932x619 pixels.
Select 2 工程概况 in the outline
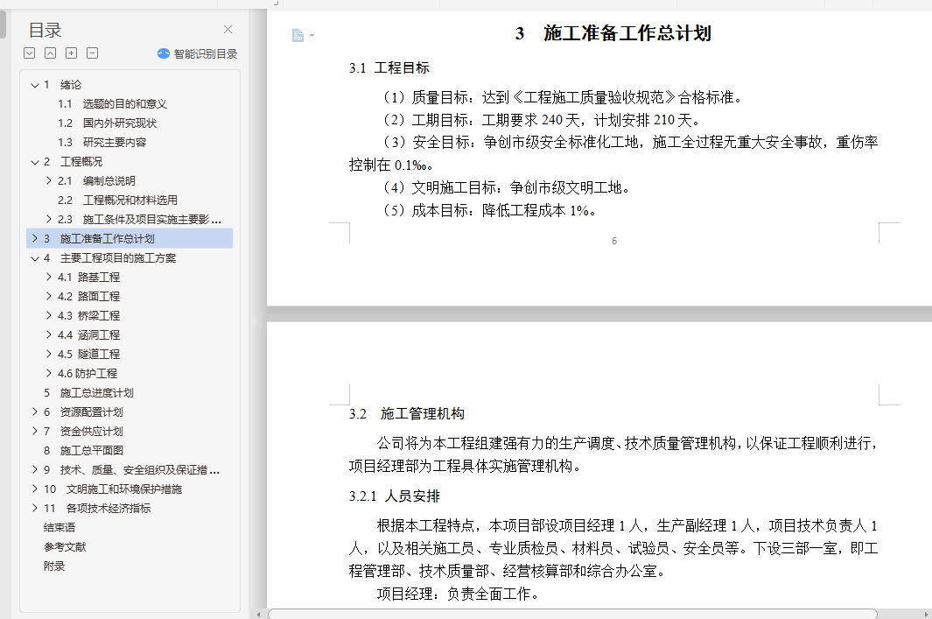[x=73, y=162]
